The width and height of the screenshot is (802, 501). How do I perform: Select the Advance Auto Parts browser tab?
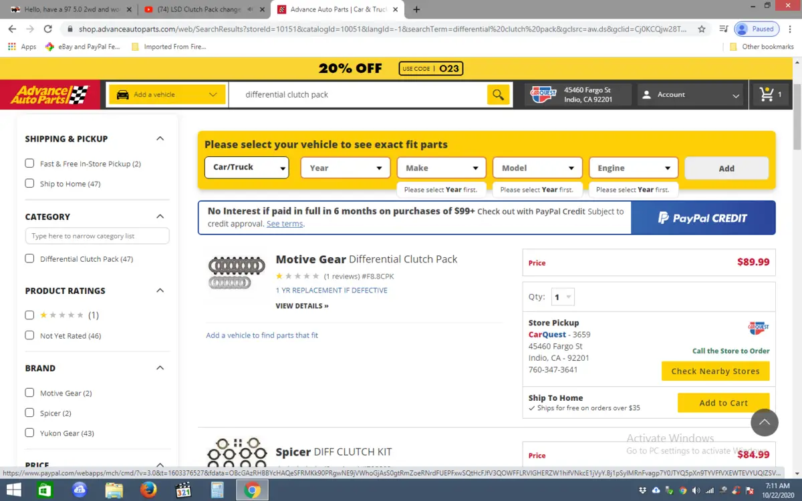[x=338, y=9]
